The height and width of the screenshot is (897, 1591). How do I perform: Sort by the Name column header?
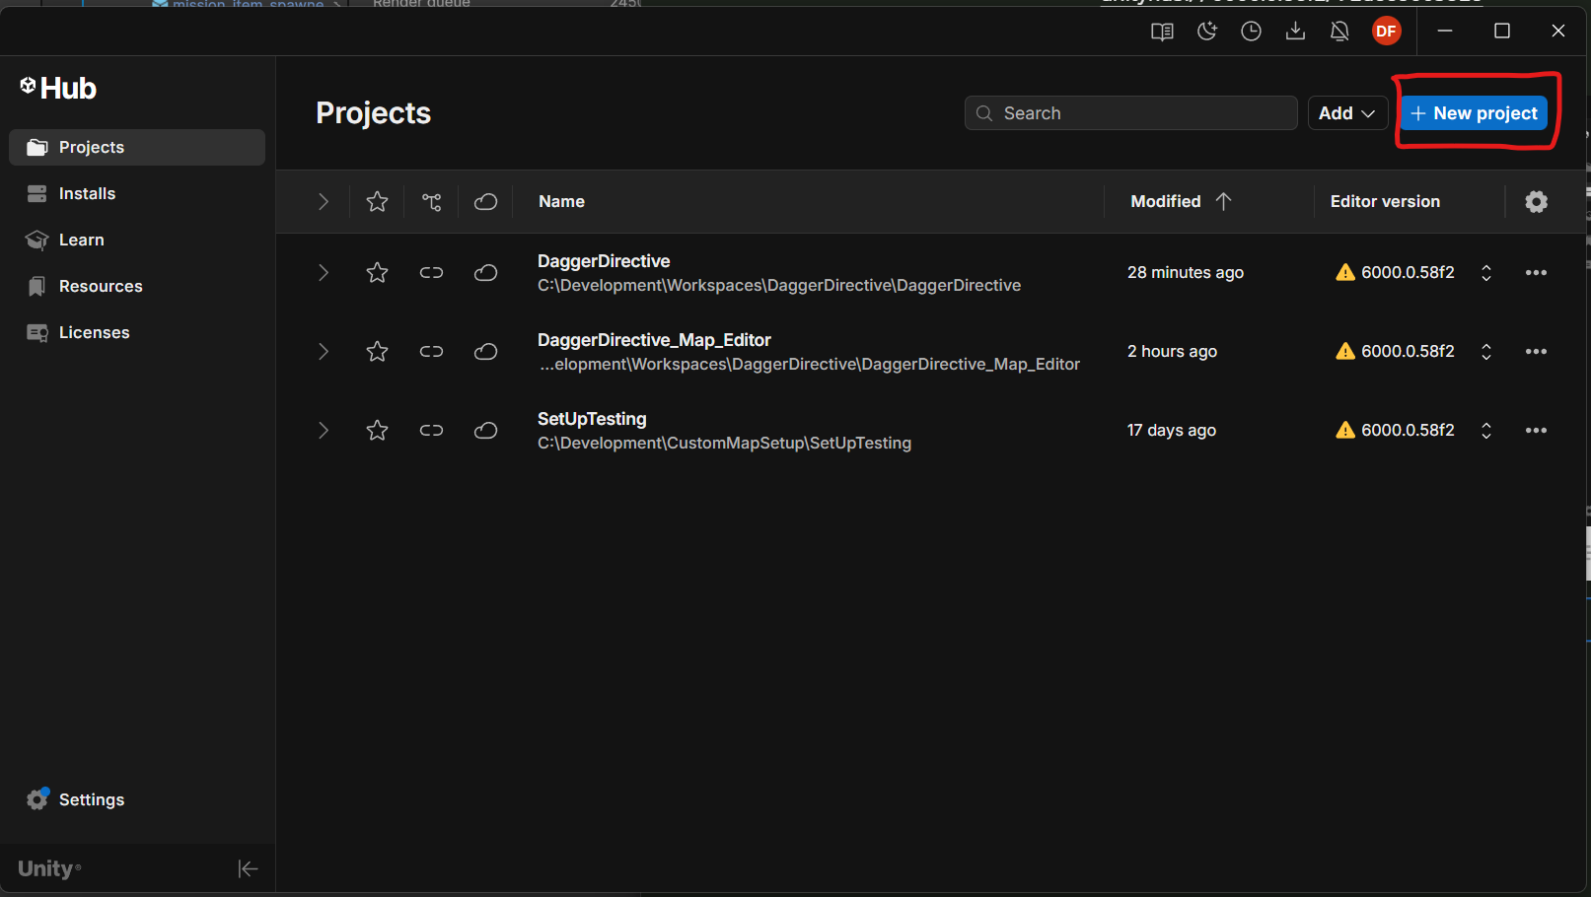[561, 201]
